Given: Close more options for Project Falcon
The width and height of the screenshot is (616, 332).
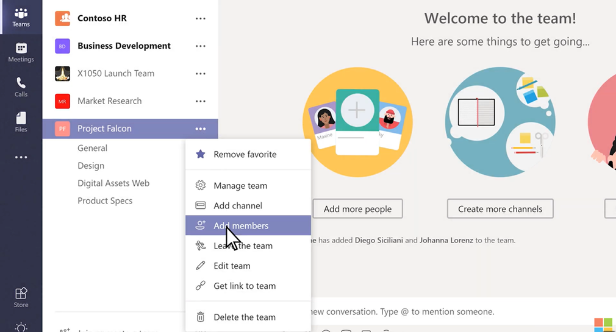Looking at the screenshot, I should (x=201, y=129).
